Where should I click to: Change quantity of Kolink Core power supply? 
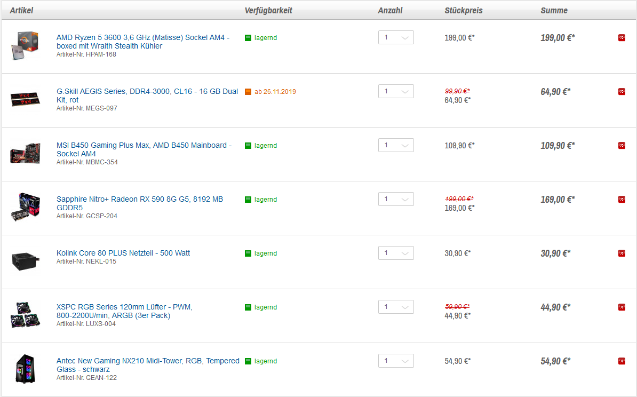[x=396, y=253]
